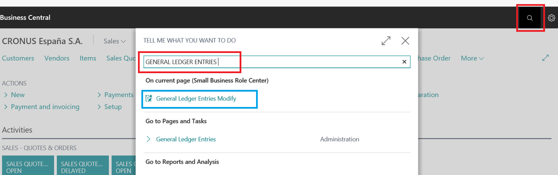Go to Vendors in navigation bar
Image resolution: width=558 pixels, height=175 pixels.
point(57,58)
